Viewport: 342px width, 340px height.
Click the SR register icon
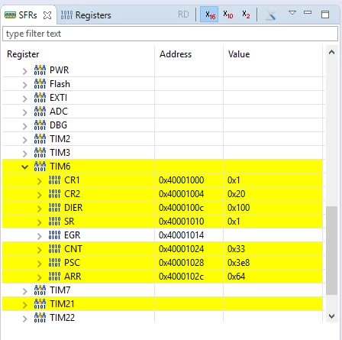[54, 221]
